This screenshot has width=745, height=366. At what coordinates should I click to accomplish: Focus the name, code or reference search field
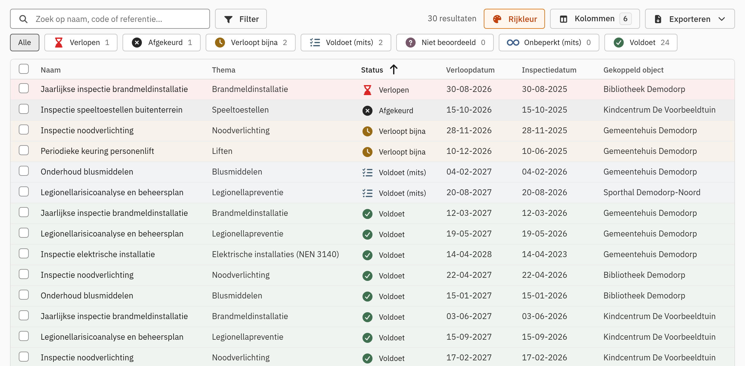click(x=110, y=19)
